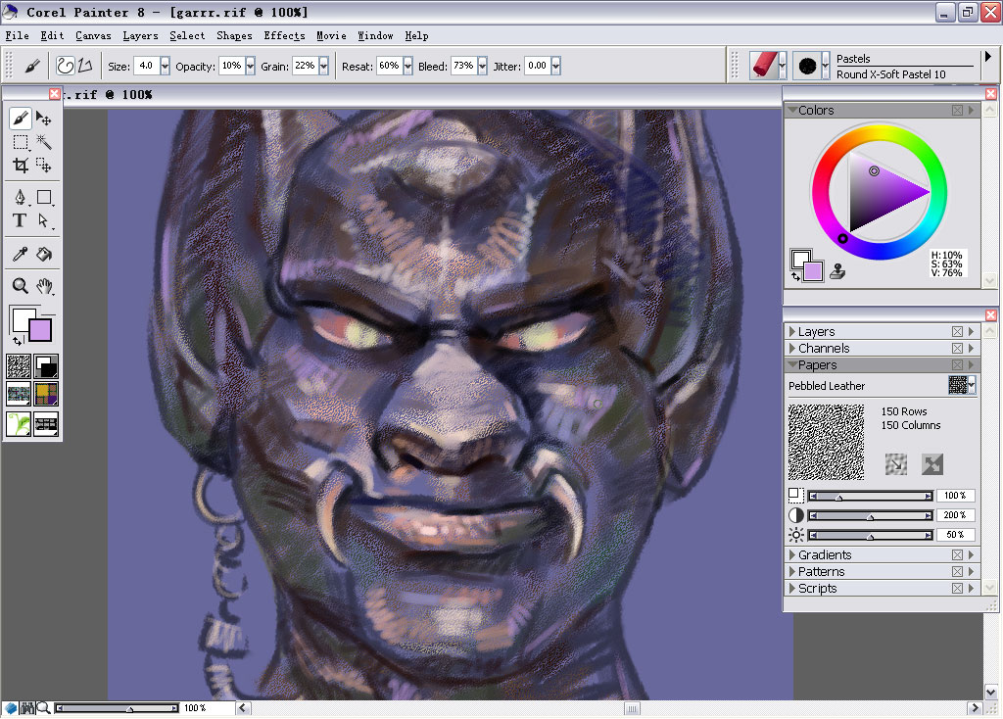This screenshot has height=719, width=1003.
Task: Collapse the Papers palette
Action: (x=792, y=364)
